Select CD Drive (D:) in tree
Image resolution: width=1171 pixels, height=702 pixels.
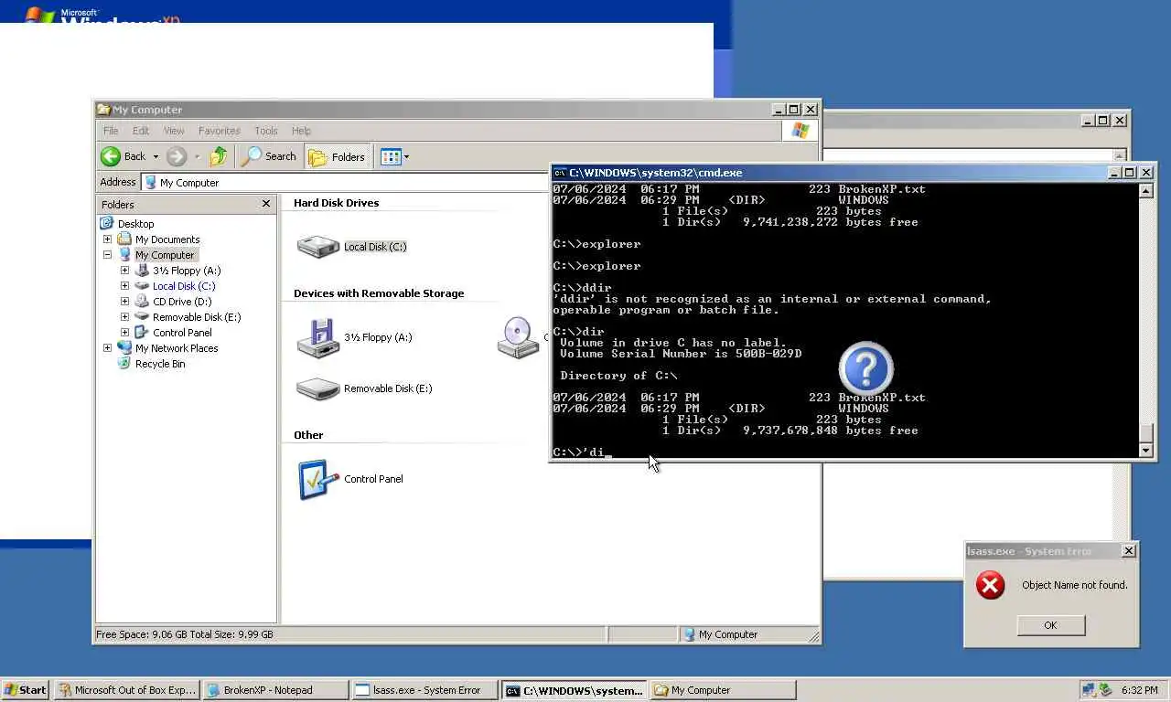click(182, 302)
